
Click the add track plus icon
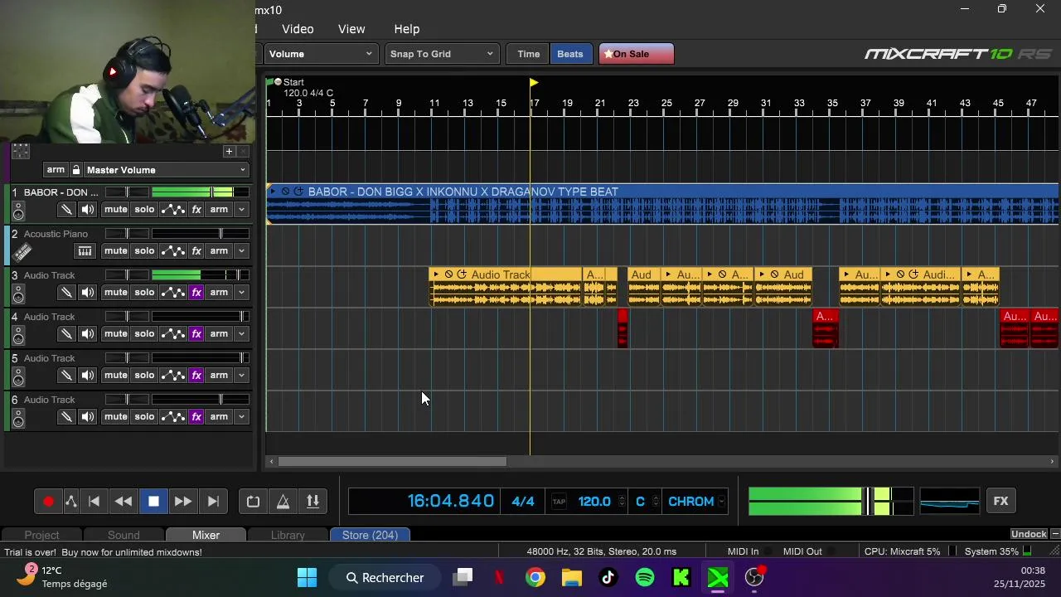229,151
